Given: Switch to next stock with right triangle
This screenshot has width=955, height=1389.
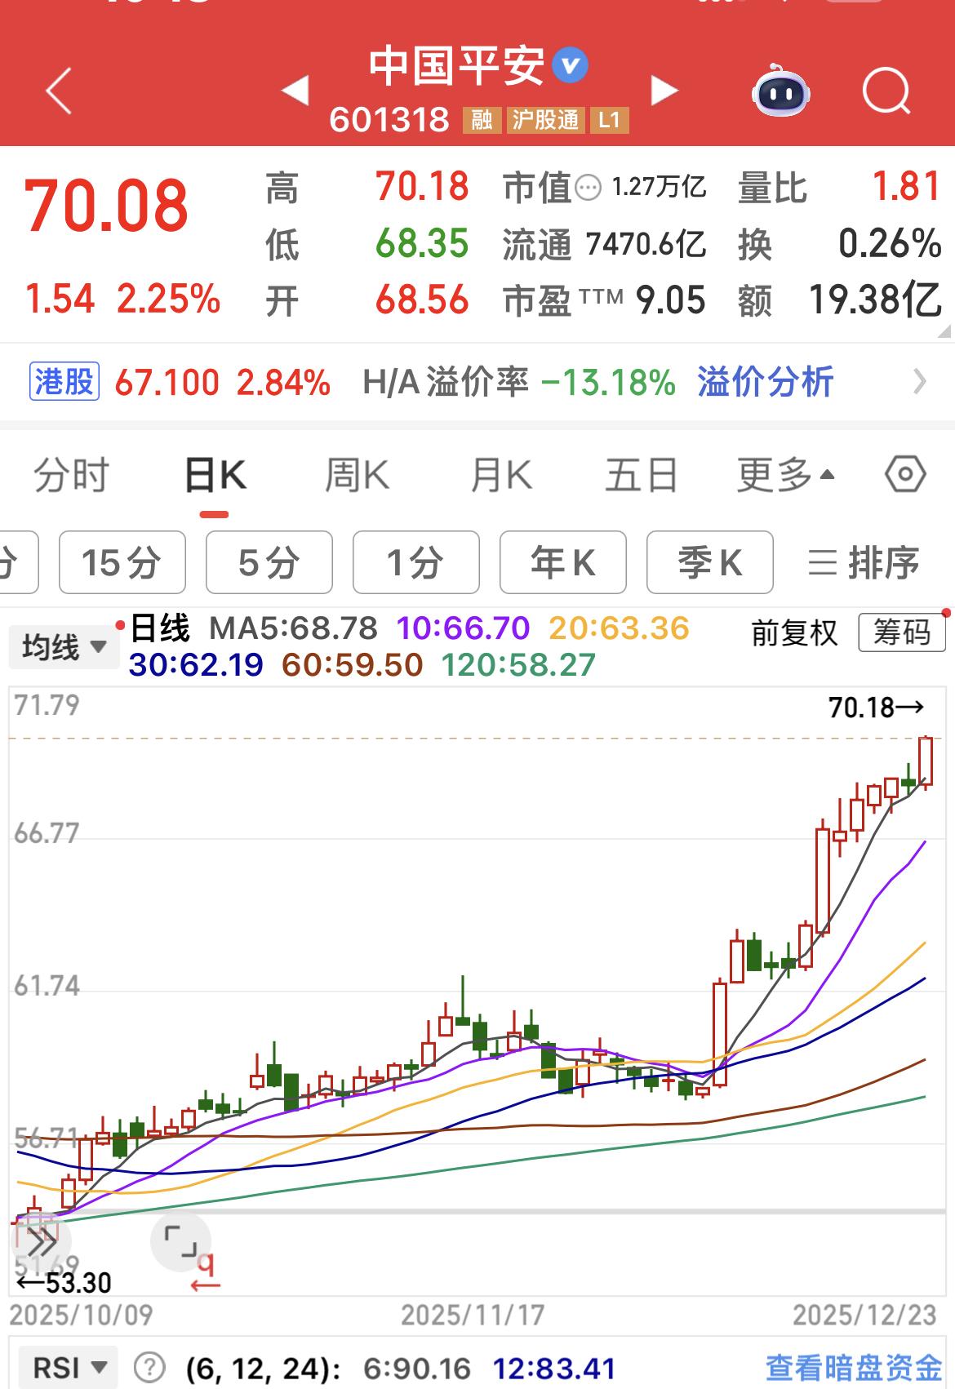Looking at the screenshot, I should pyautogui.click(x=664, y=91).
